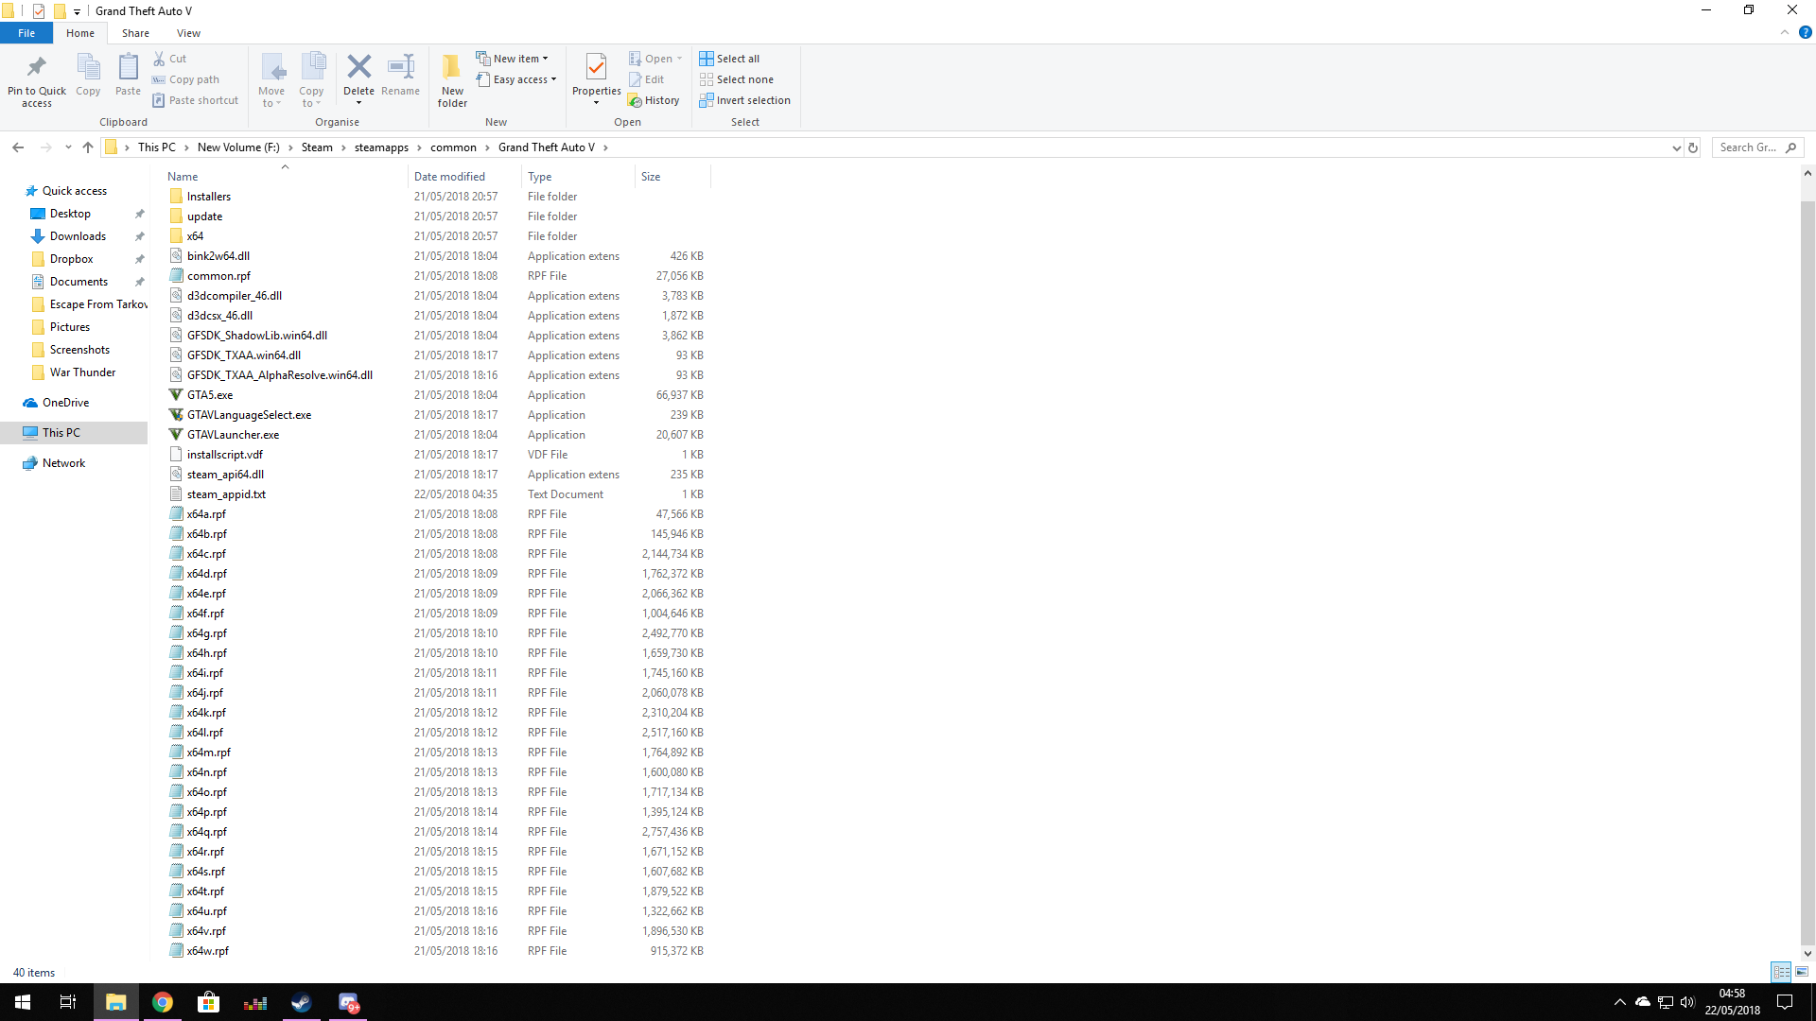This screenshot has width=1816, height=1021.
Task: Click the Delete red X icon
Action: pos(358,67)
